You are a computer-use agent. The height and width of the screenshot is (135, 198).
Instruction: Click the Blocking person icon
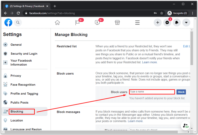[x=5, y=111]
